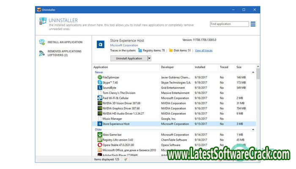Click the Removed Applications Leftovers icon
Image resolution: width=296 pixels, height=169 pixels.
pos(42,53)
